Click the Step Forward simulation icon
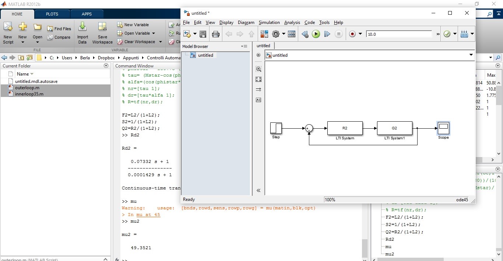This screenshot has height=261, width=503. pyautogui.click(x=327, y=34)
